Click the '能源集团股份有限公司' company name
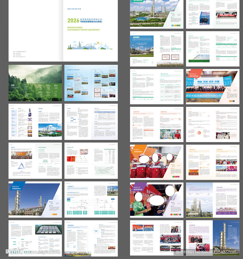 click(91, 19)
